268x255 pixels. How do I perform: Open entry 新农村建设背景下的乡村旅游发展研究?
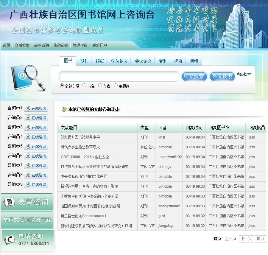[98, 226]
